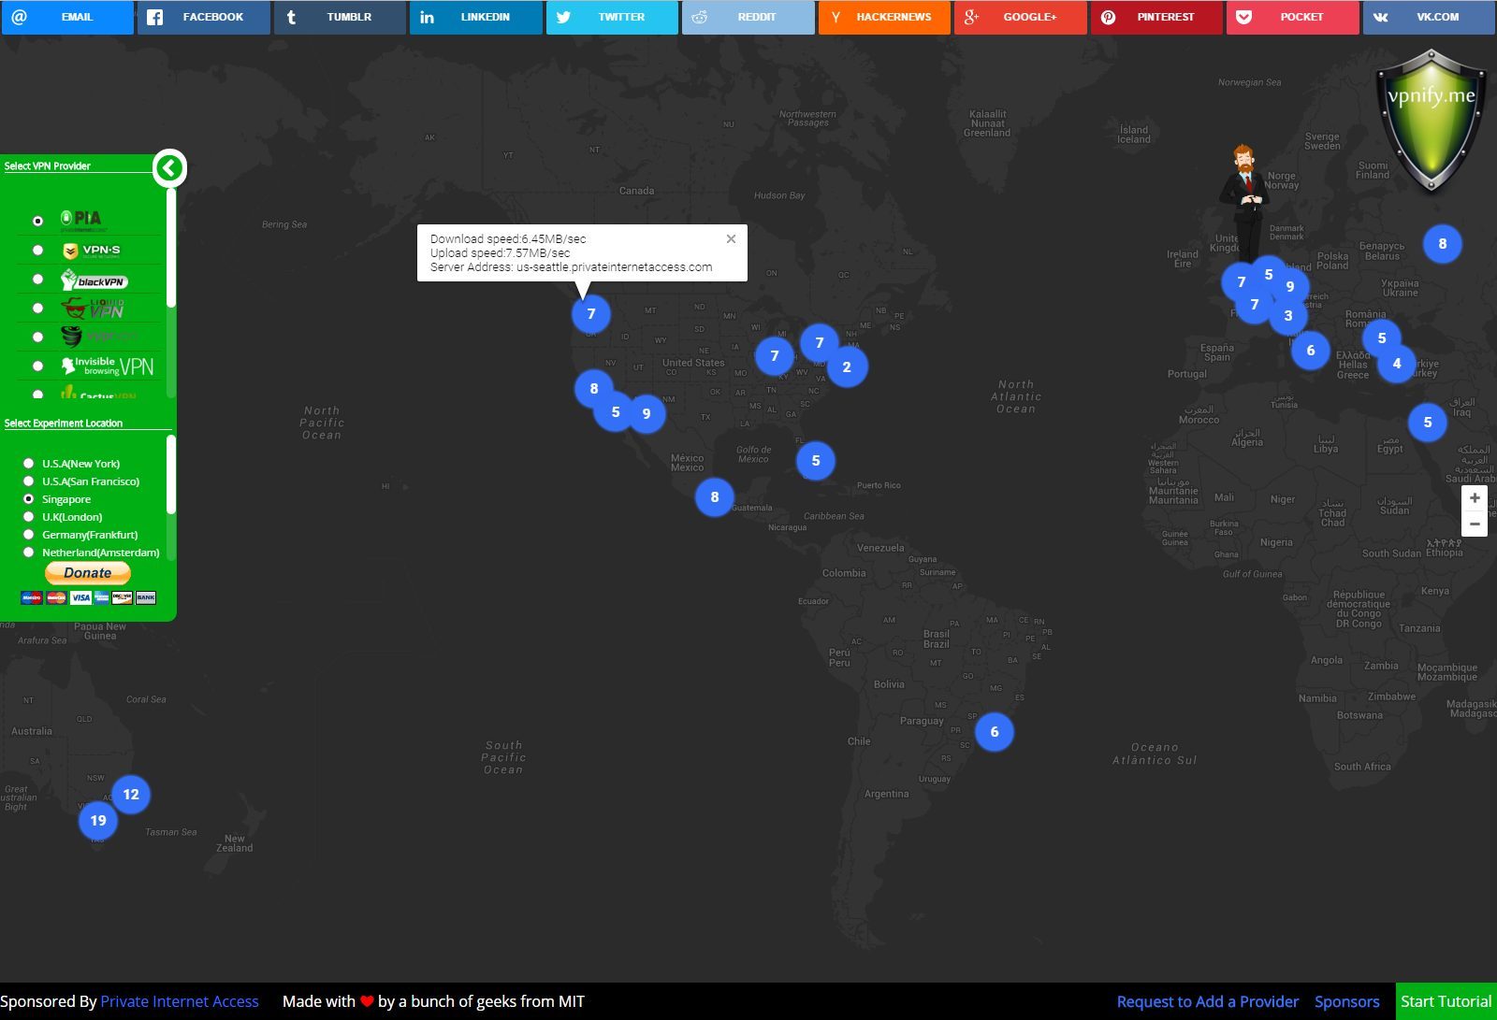This screenshot has width=1497, height=1020.
Task: Select the marker 9 in New Mexico
Action: point(647,412)
